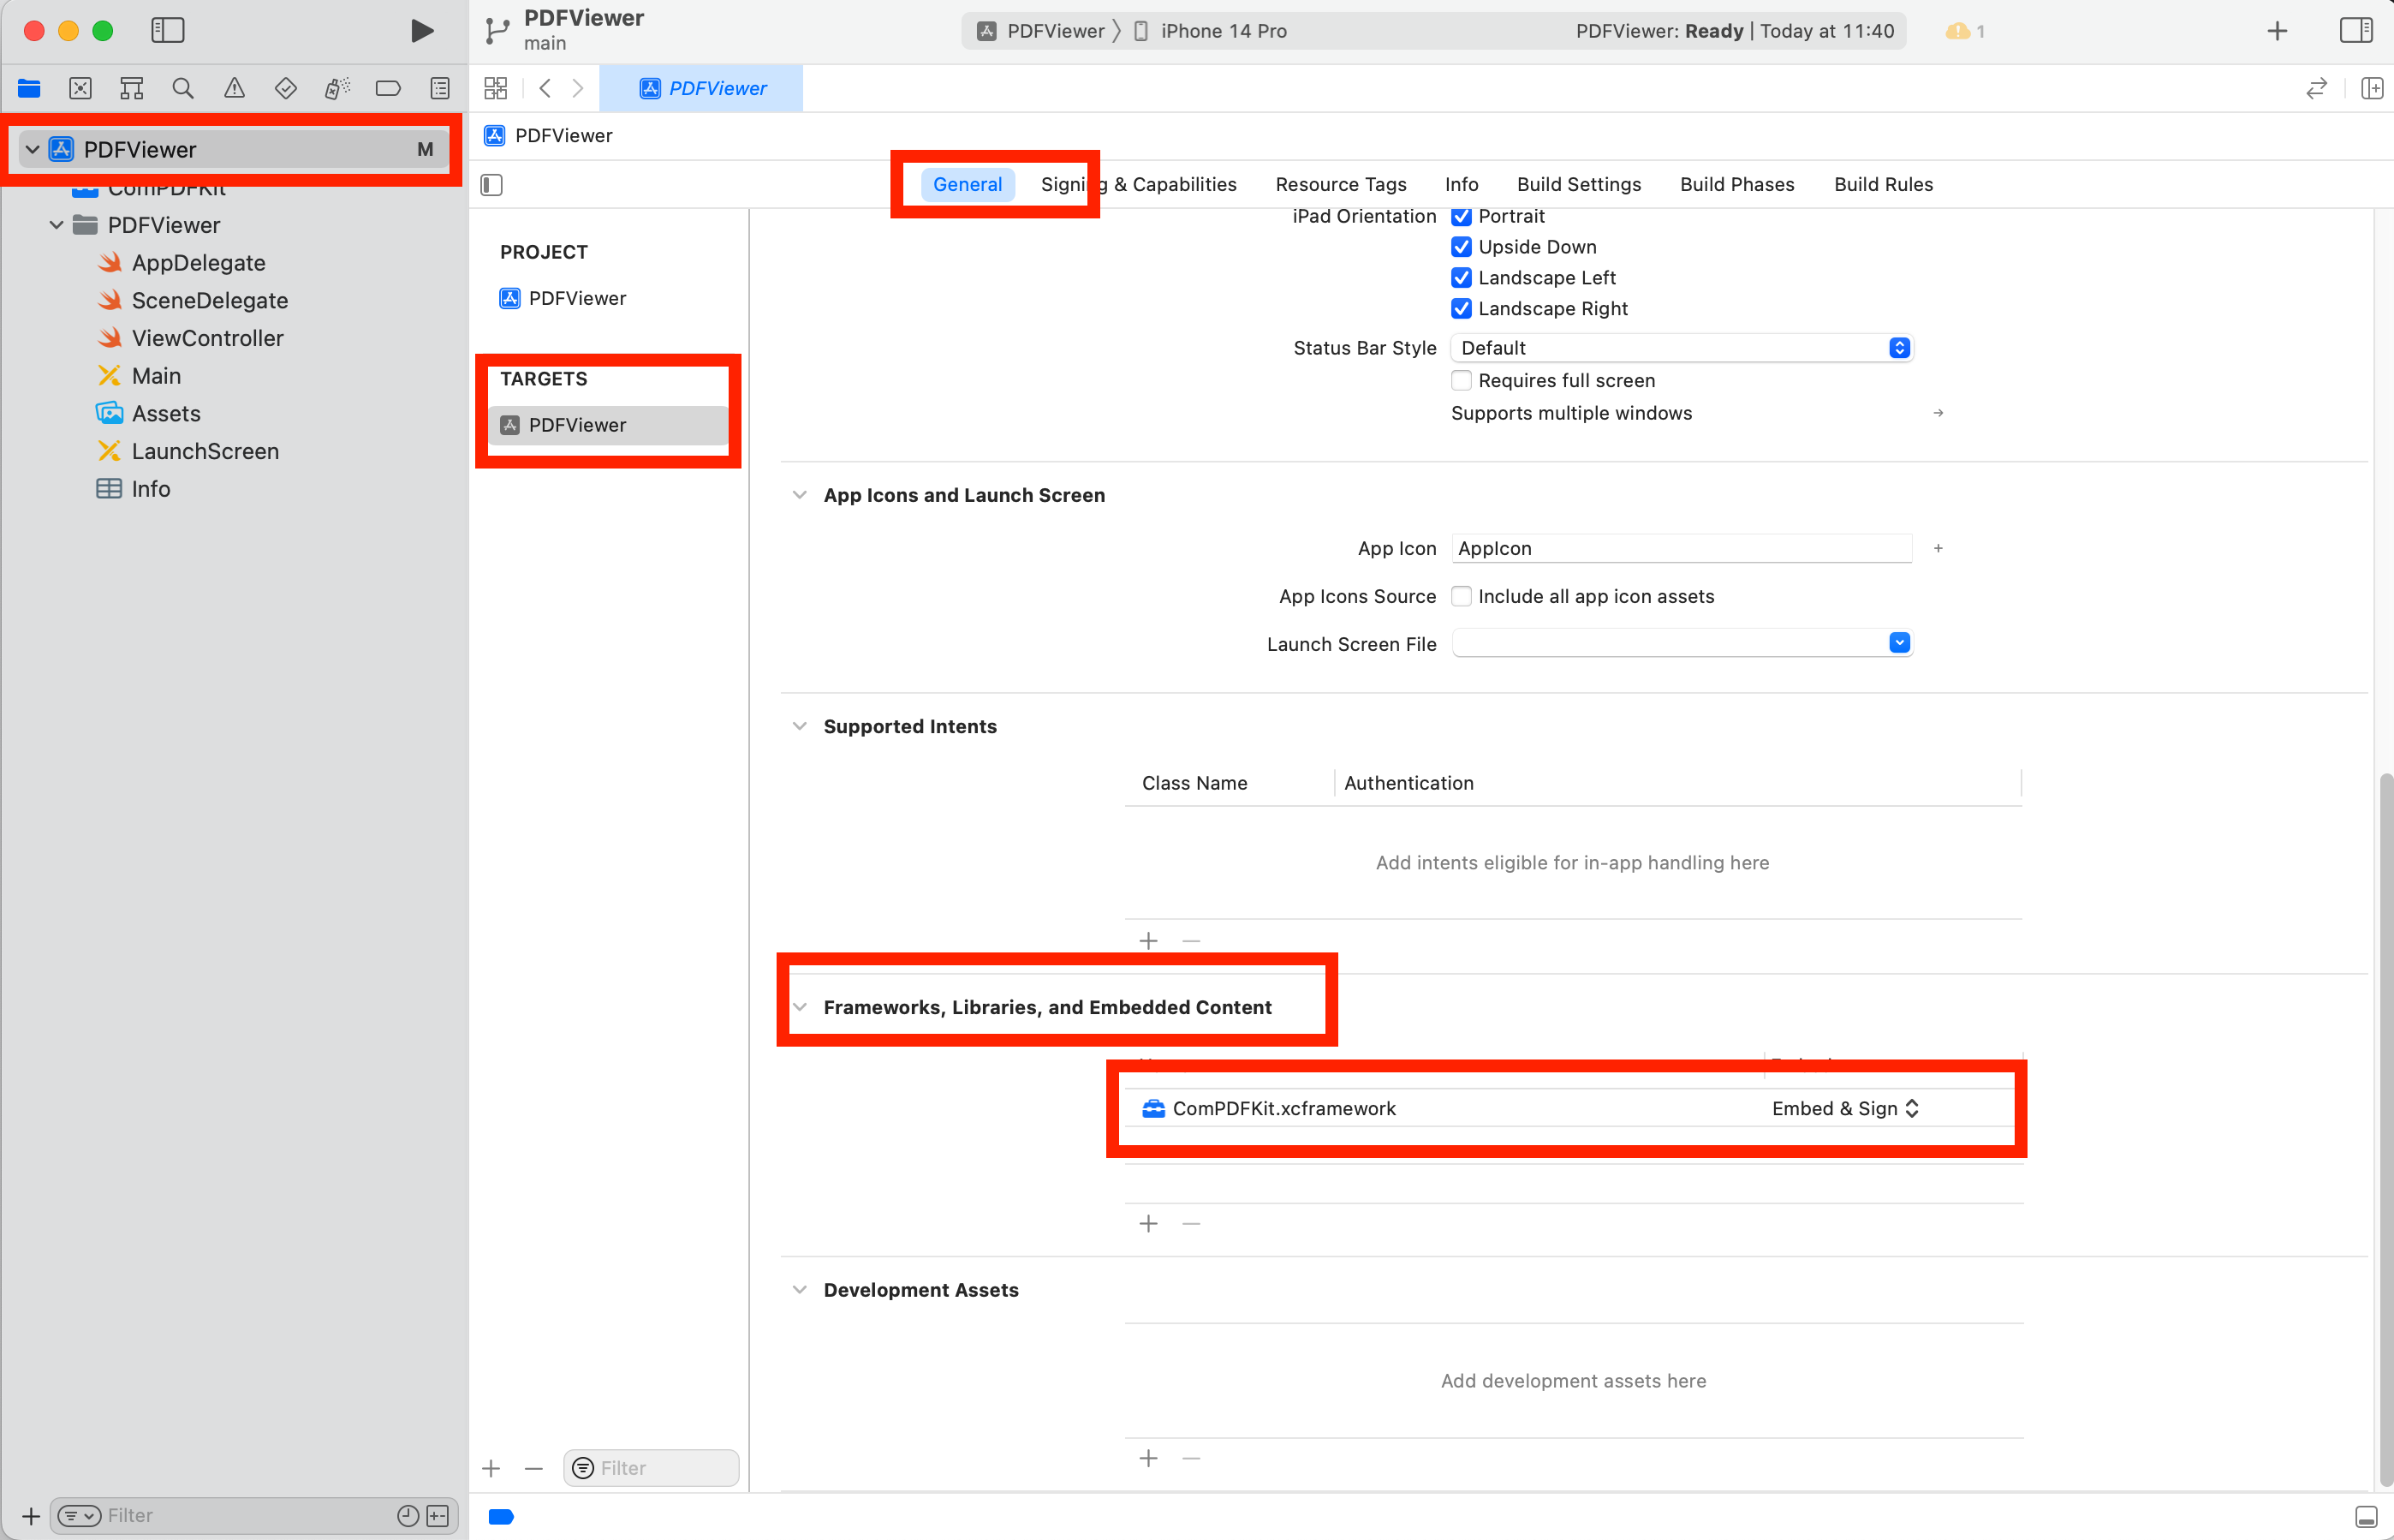The image size is (2394, 1540).
Task: Switch to the Build Phases tab
Action: click(x=1736, y=184)
